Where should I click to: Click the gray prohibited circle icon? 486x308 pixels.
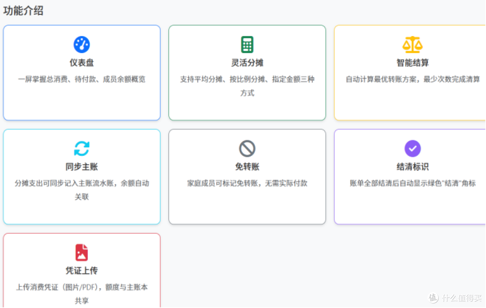pyautogui.click(x=247, y=148)
